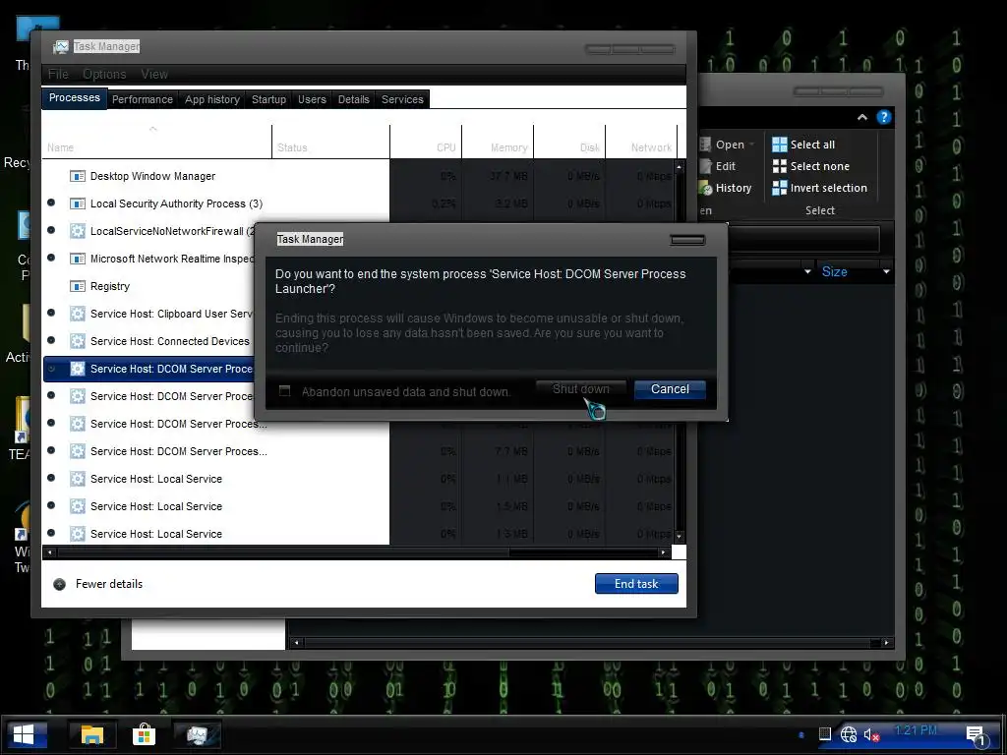This screenshot has width=1007, height=755.
Task: Click LocalServiceNoNetworkFirewall gear icon
Action: [77, 231]
